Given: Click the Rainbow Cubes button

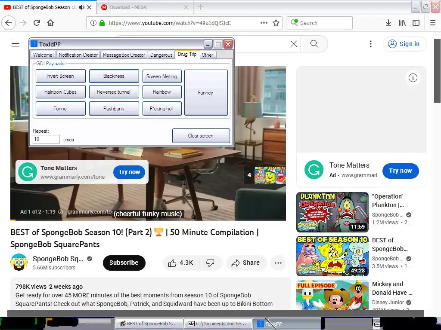Looking at the screenshot, I should click(x=60, y=92).
